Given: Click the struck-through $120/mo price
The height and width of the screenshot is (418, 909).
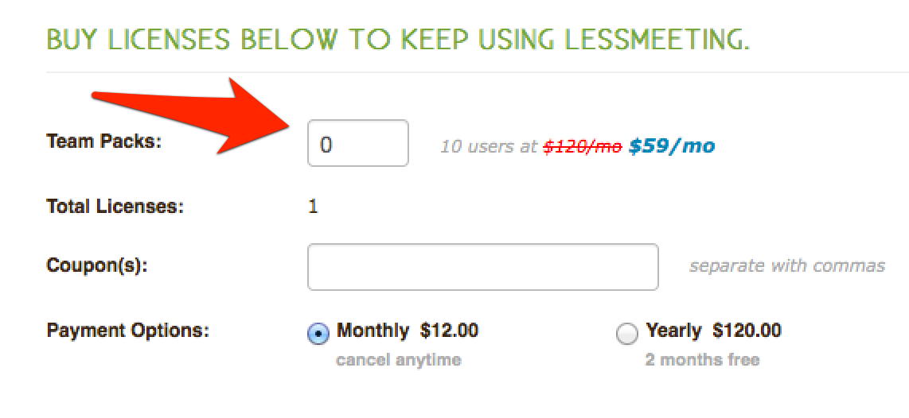Looking at the screenshot, I should (x=582, y=147).
